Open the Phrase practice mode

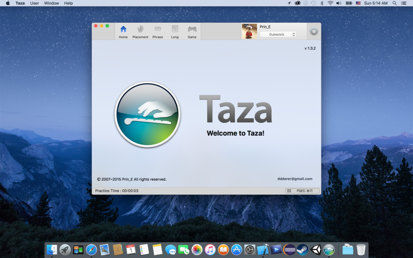coord(157,32)
